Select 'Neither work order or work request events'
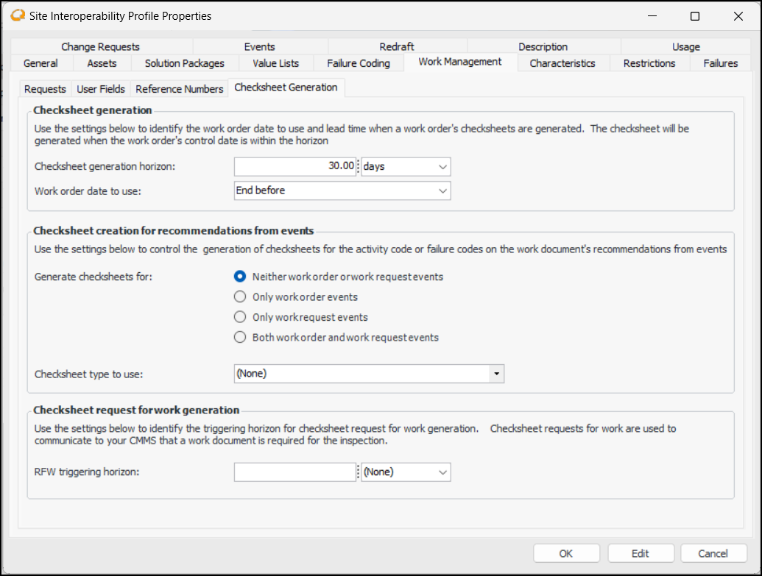 (239, 277)
